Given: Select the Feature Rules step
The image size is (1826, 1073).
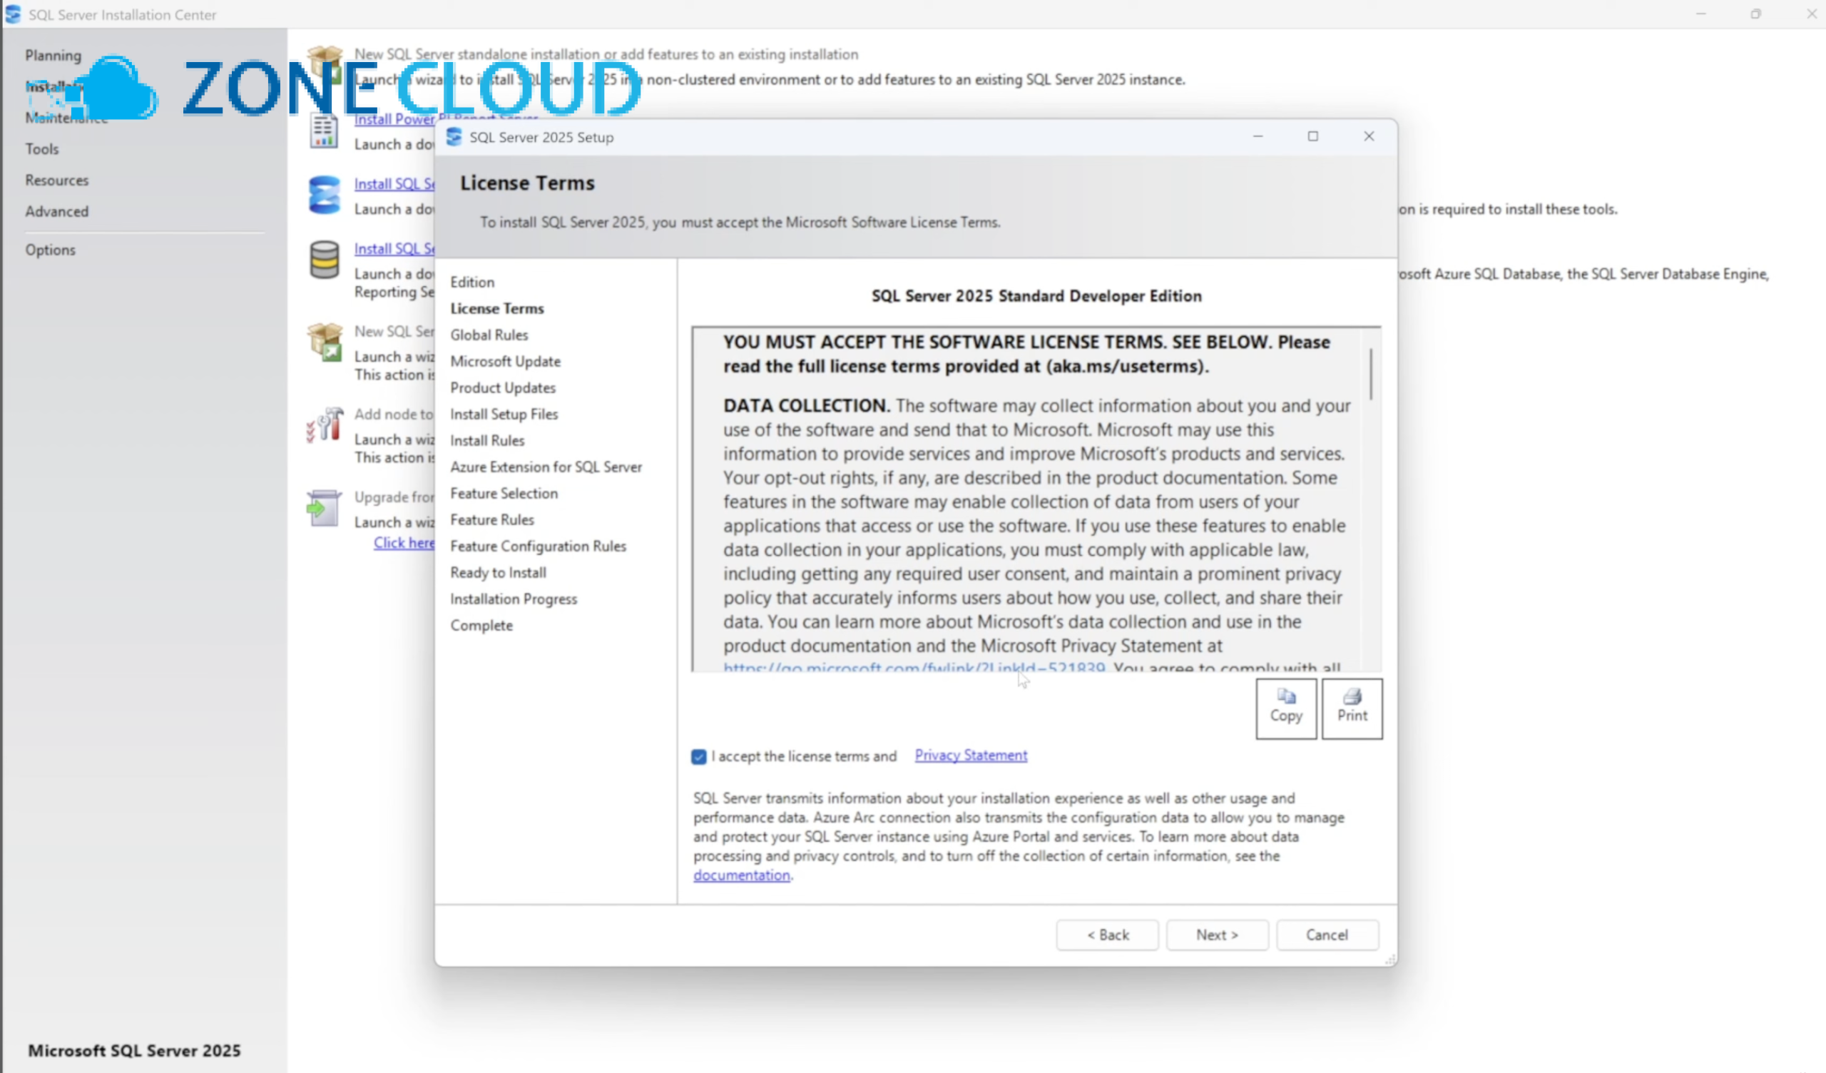Looking at the screenshot, I should (x=492, y=520).
